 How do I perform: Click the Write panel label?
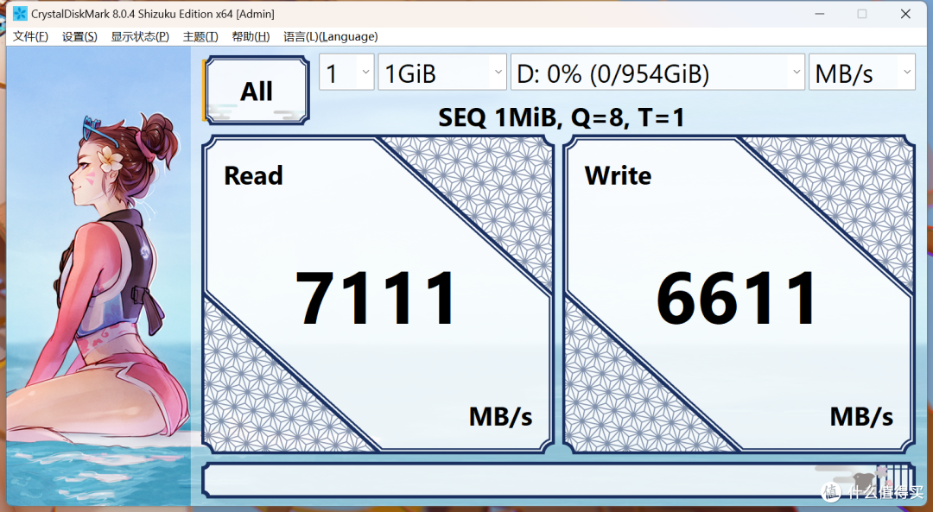click(x=619, y=175)
